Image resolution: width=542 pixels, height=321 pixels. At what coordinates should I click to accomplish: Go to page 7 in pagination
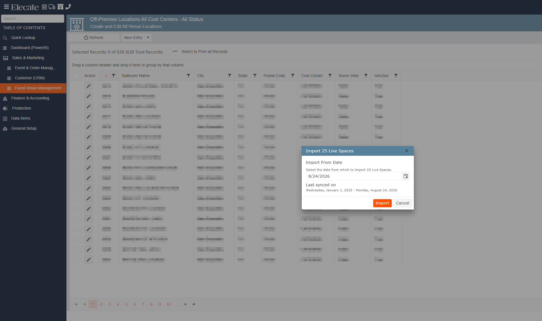[x=143, y=304]
